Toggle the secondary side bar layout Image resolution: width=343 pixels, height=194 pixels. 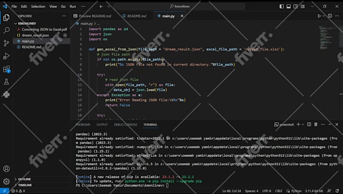(296, 7)
